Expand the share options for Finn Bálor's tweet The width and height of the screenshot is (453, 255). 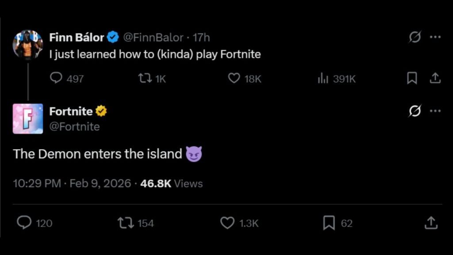pyautogui.click(x=435, y=78)
